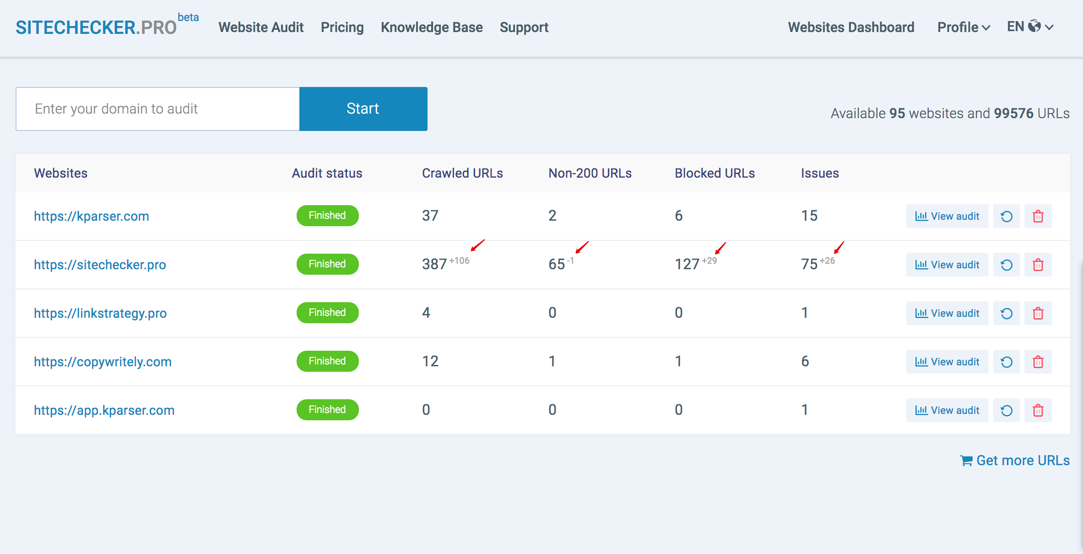Go to the Pricing page
This screenshot has height=554, width=1083.
coord(342,27)
